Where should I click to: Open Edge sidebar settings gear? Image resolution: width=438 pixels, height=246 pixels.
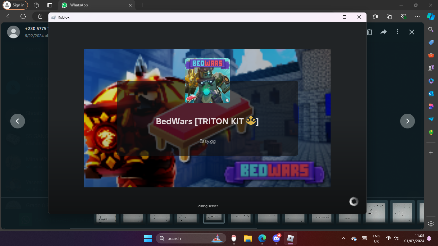431,224
